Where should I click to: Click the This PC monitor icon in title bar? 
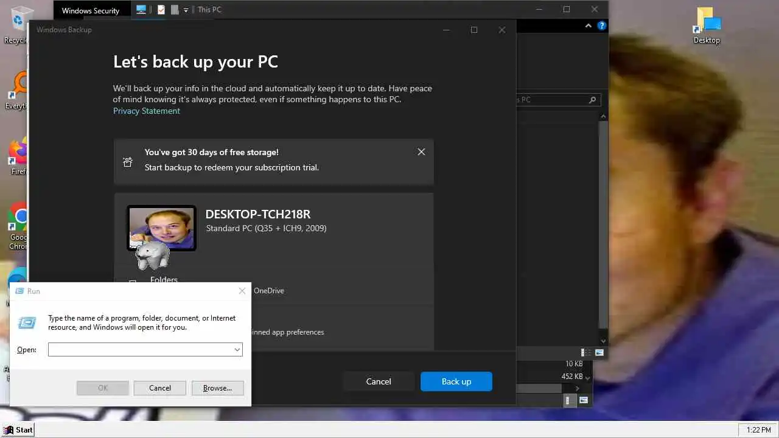point(141,10)
